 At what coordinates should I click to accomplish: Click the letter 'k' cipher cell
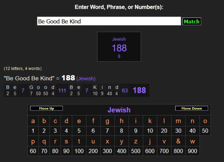(x=150, y=121)
